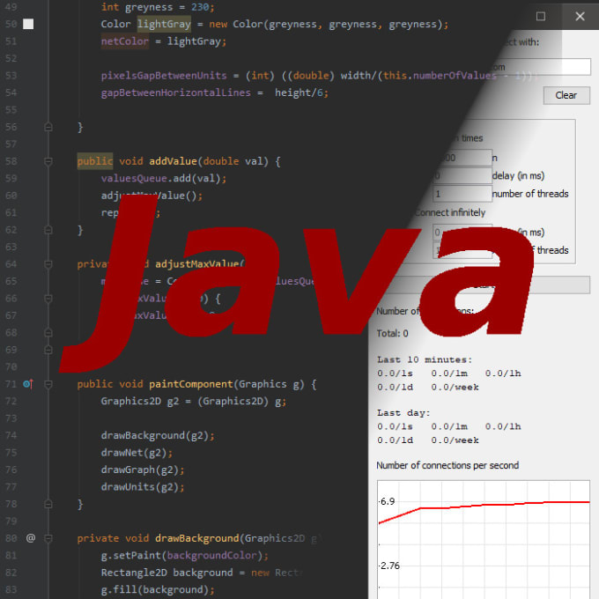Click the delay (in ms) input field
Screen dimensions: 599x599
(x=462, y=175)
